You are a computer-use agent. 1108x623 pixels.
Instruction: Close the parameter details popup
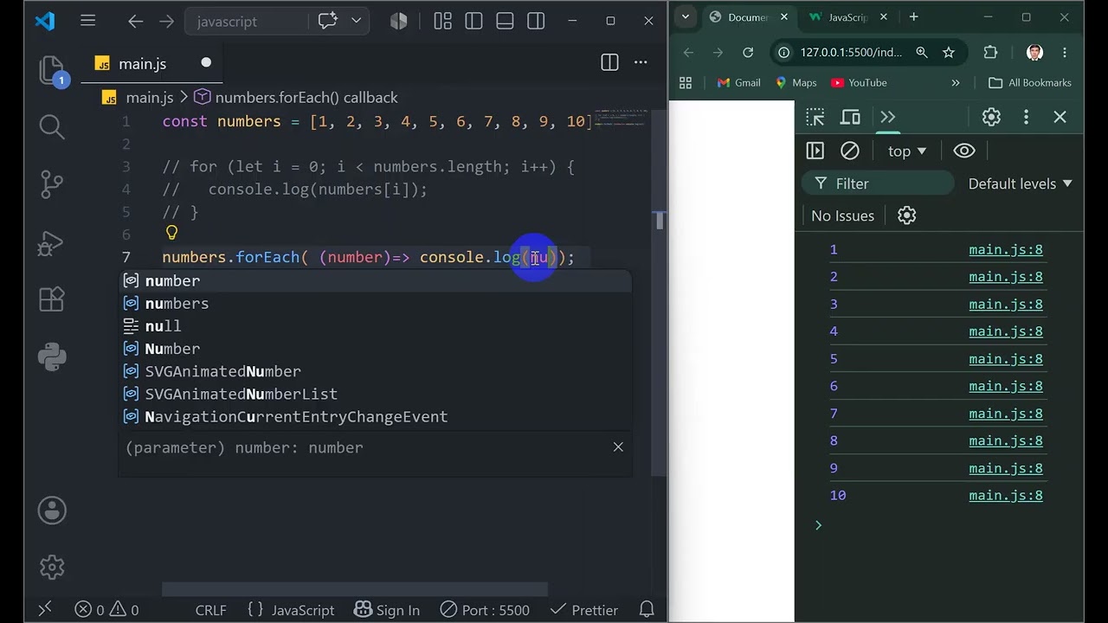tap(618, 446)
